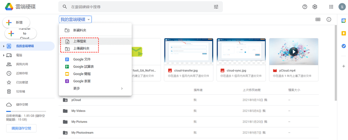Select Google 試算表 menu entry
Viewport: 348px width, 140px height.
pos(83,67)
